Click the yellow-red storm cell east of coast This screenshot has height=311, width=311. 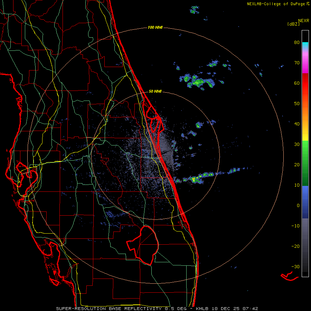(x=194, y=179)
